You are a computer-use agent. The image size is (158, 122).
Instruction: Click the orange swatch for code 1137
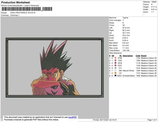(115, 73)
